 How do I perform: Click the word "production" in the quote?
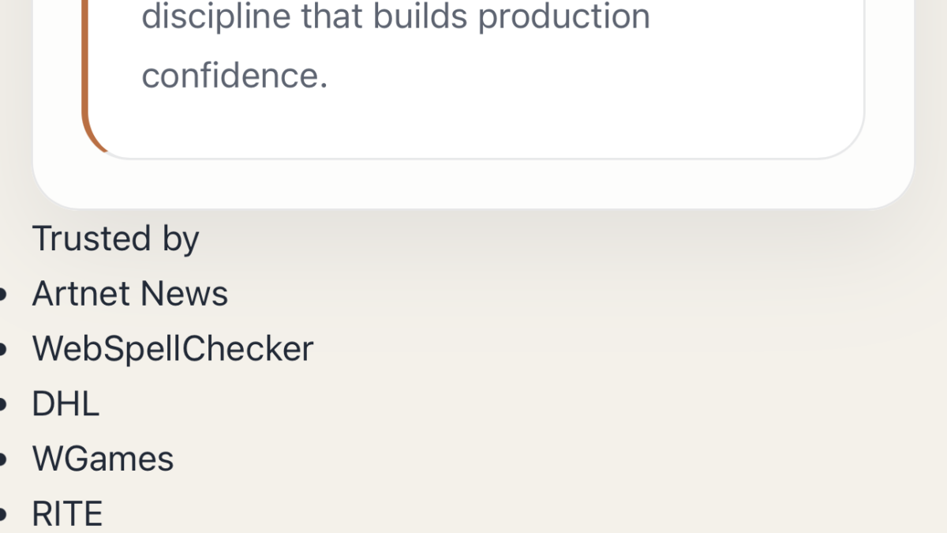(564, 17)
